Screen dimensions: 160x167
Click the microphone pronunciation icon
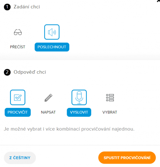[x=79, y=98]
